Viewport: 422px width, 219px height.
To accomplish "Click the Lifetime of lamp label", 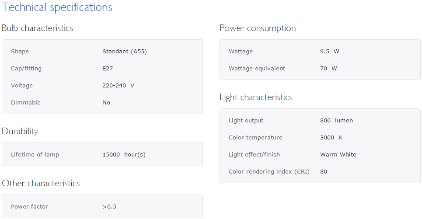I will click(x=35, y=155).
